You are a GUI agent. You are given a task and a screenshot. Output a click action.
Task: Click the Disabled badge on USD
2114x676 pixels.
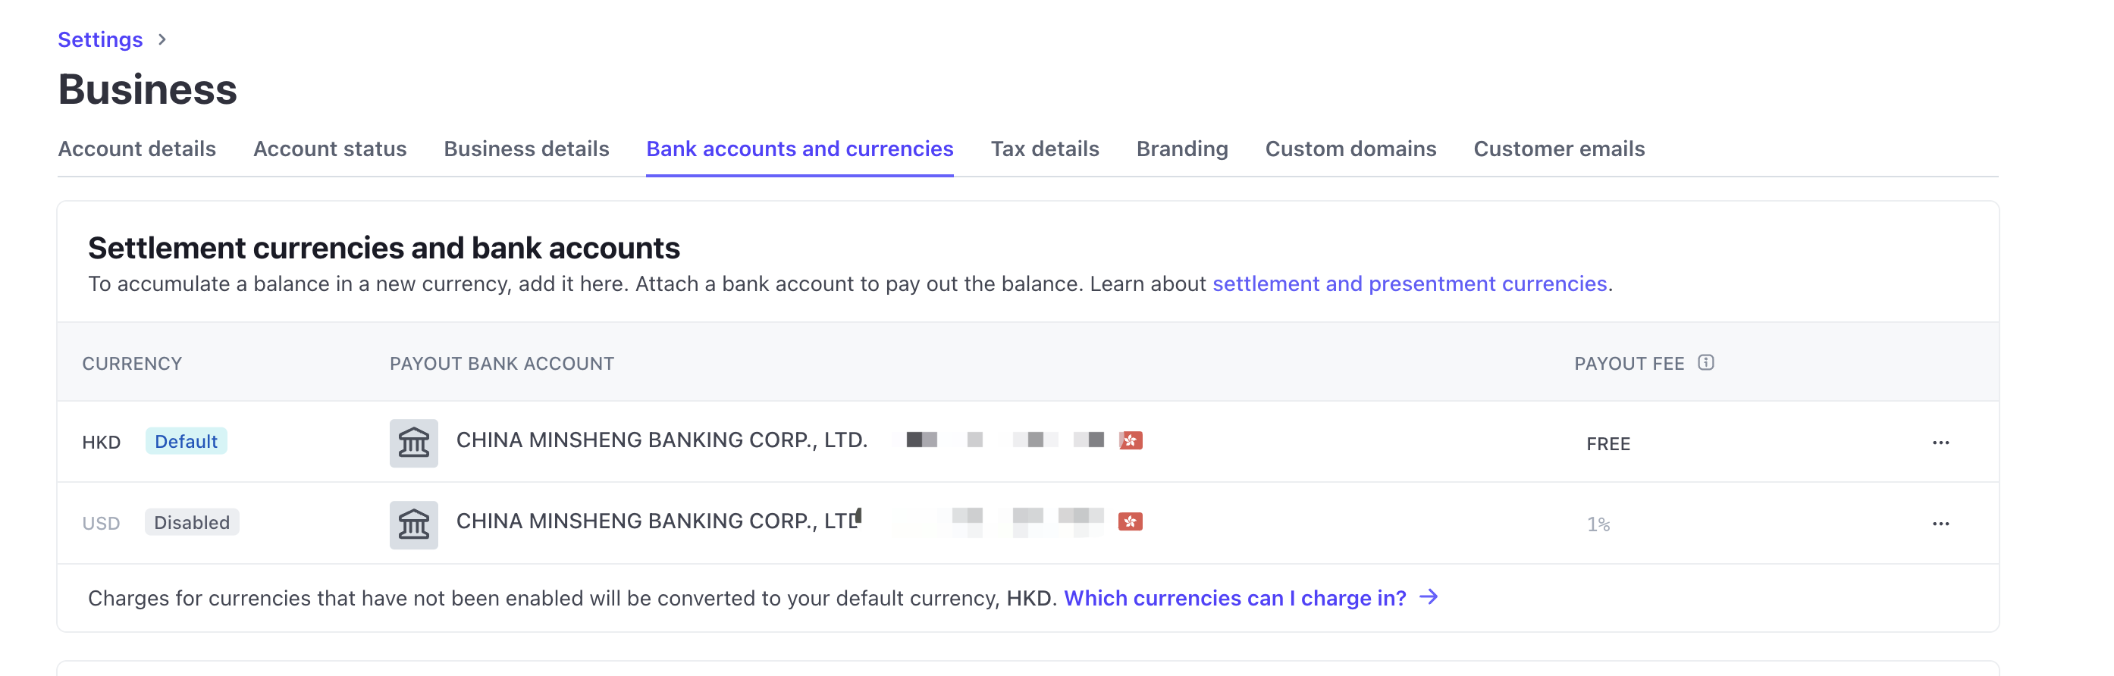pyautogui.click(x=192, y=523)
